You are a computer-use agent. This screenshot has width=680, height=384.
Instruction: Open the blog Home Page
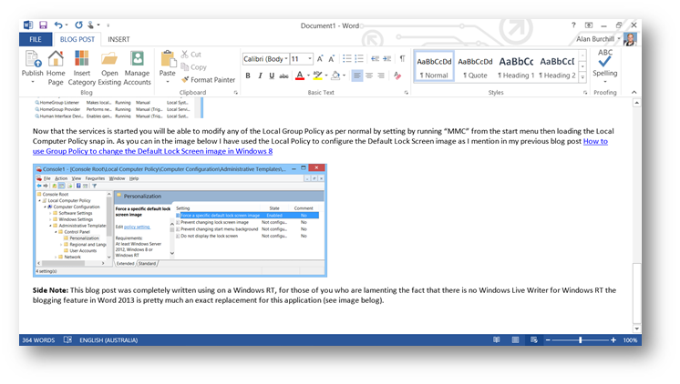tap(56, 66)
